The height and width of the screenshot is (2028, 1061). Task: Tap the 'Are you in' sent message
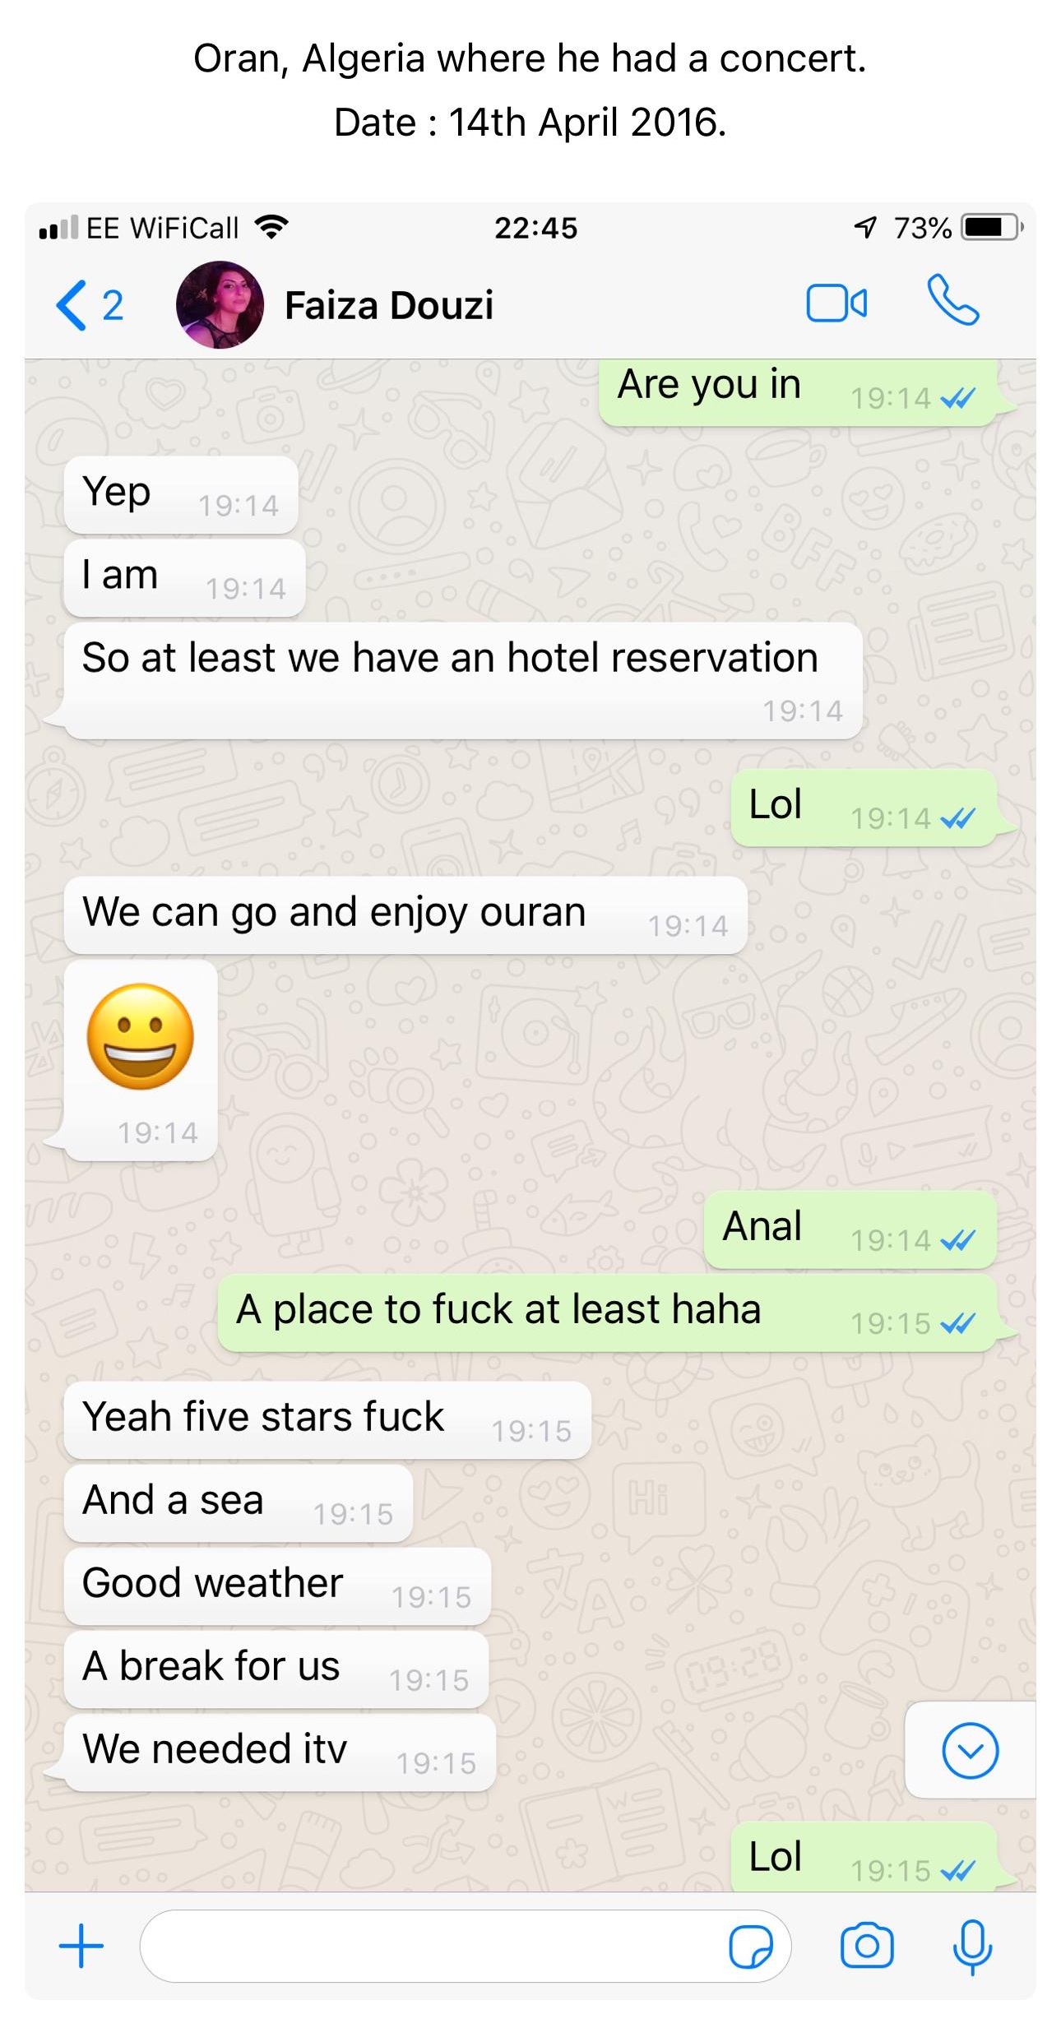[x=798, y=391]
